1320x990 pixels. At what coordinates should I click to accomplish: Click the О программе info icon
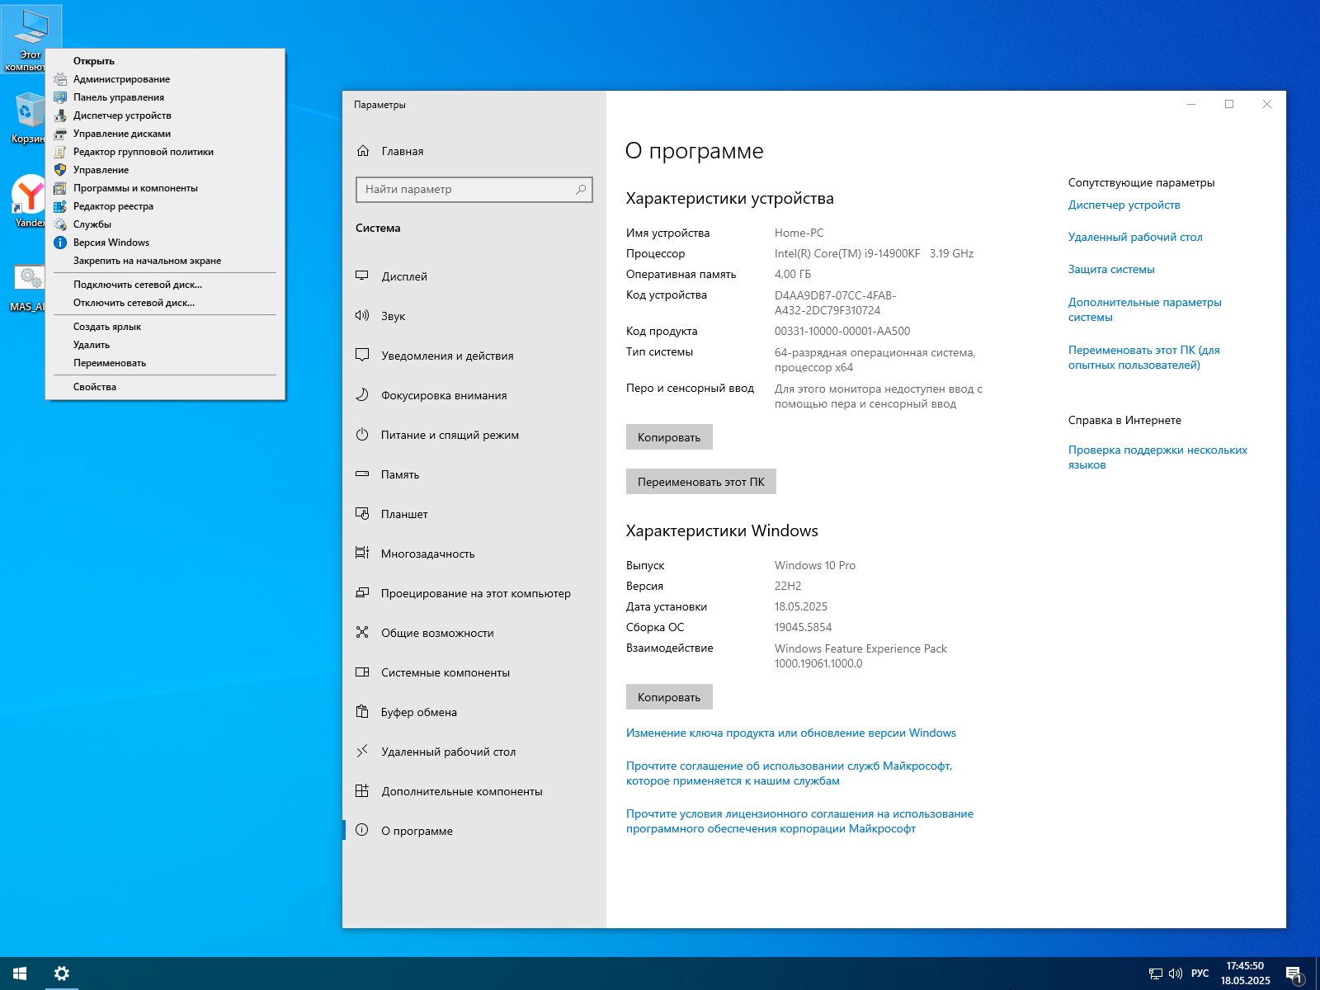362,831
